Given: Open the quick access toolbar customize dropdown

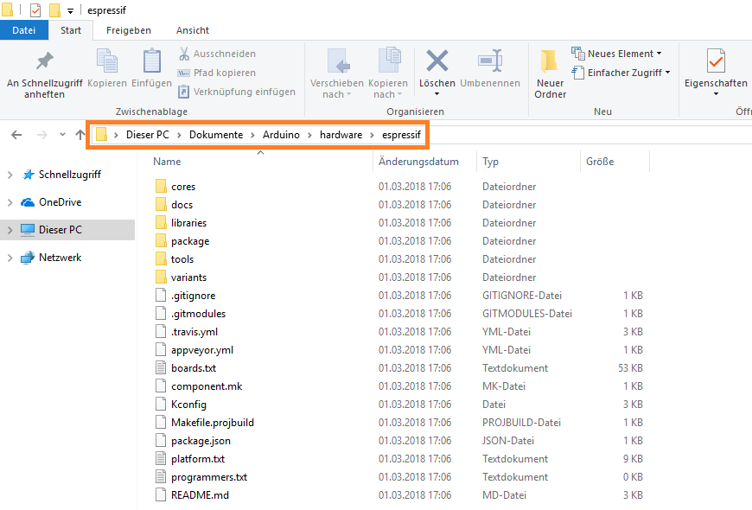Looking at the screenshot, I should click(70, 11).
